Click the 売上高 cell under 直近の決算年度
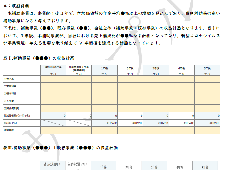226x170 pixels. [x=53, y=79]
